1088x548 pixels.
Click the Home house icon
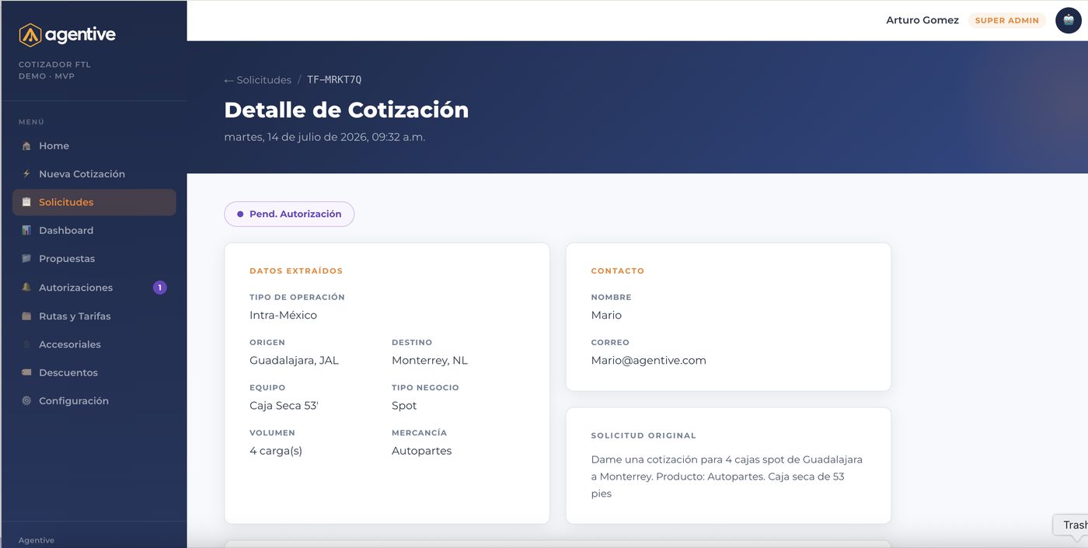click(26, 146)
